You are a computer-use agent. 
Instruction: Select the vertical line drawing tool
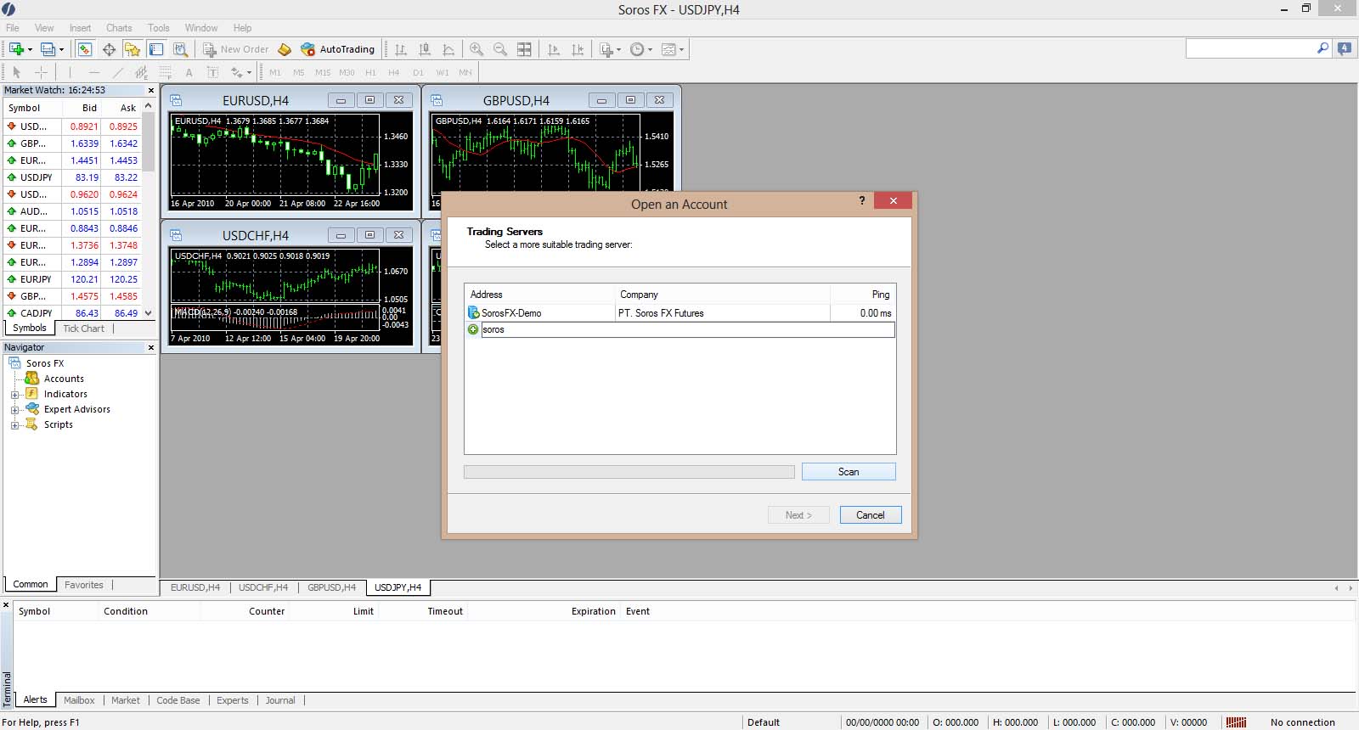(70, 72)
